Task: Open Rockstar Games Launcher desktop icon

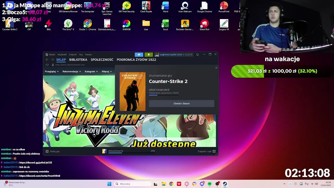Action: (x=185, y=25)
